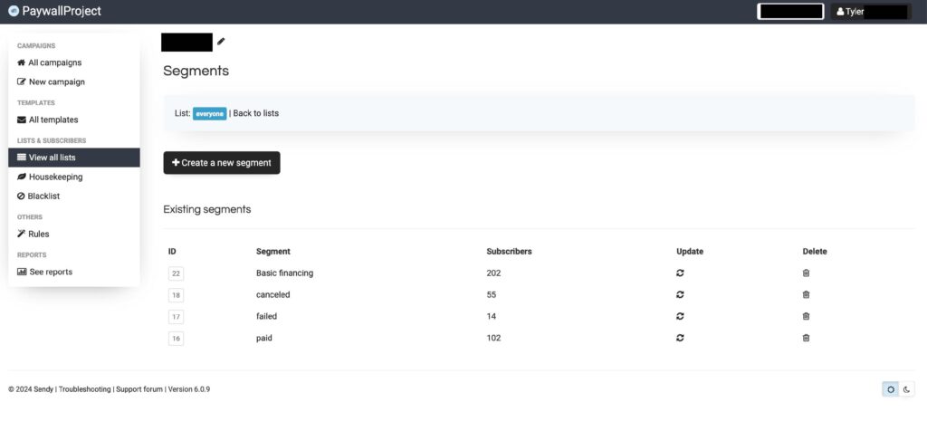
Task: Follow the Back to lists link
Action: click(256, 113)
